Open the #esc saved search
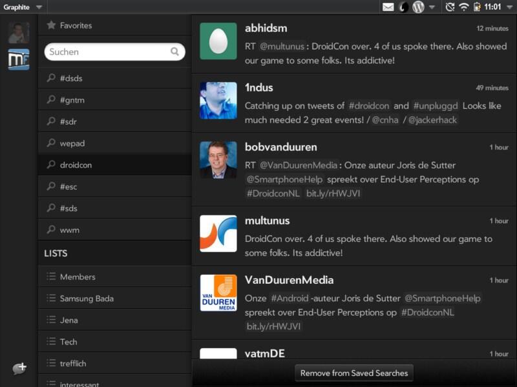Viewport: 517px width, 387px height. (115, 186)
